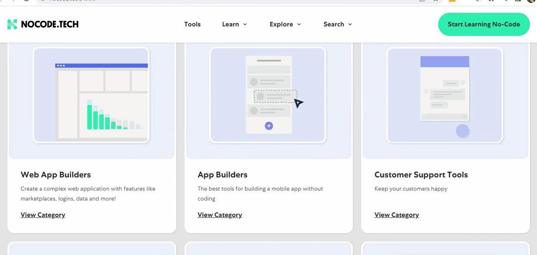The height and width of the screenshot is (255, 537).
Task: Click the NOCODE.TECH logo icon
Action: click(12, 24)
